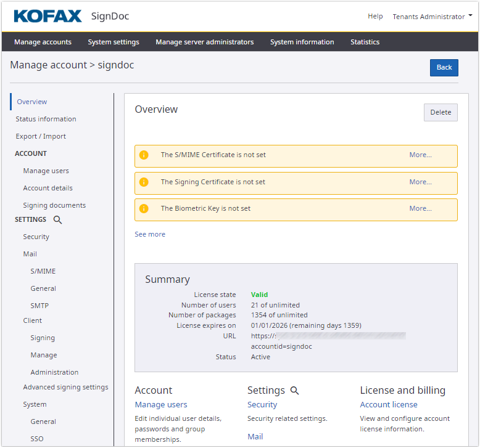Click the search icon next to SETTINGS in sidebar
Viewport: 480px width, 448px height.
(x=57, y=219)
